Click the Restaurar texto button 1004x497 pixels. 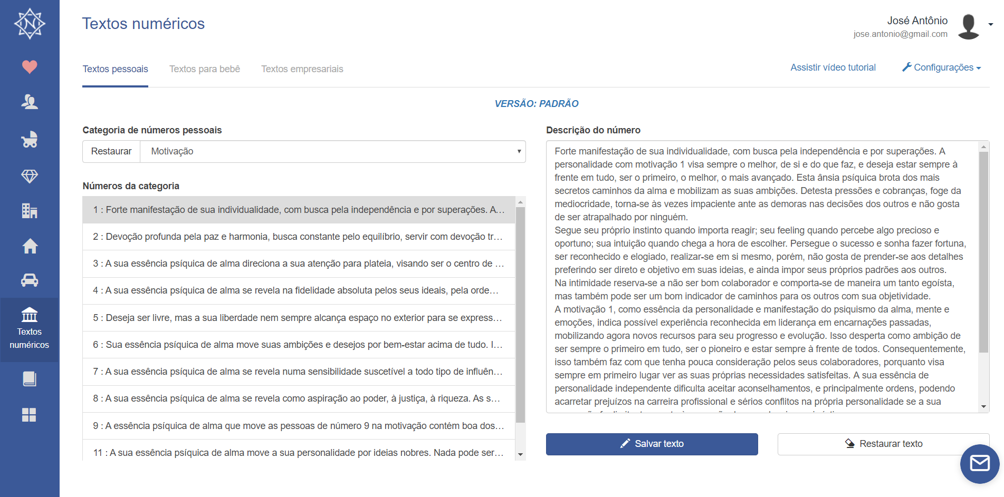883,444
